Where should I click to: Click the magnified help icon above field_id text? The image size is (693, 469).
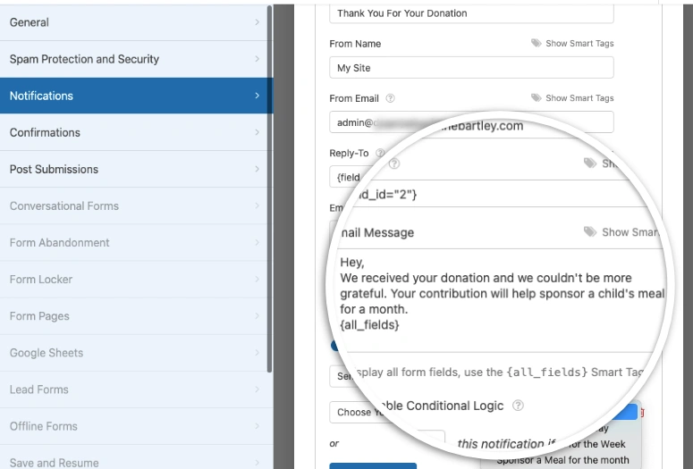click(x=394, y=163)
